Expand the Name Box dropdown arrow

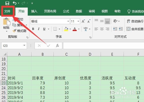pos(24,45)
